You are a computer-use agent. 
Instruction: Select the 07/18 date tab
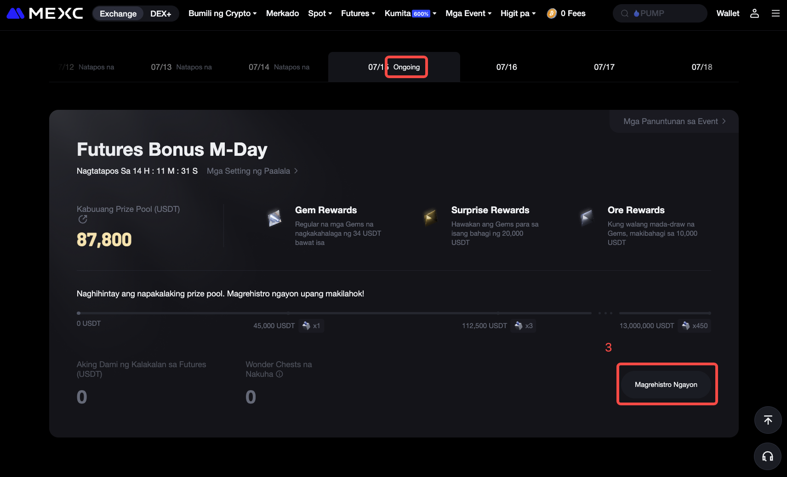[702, 67]
